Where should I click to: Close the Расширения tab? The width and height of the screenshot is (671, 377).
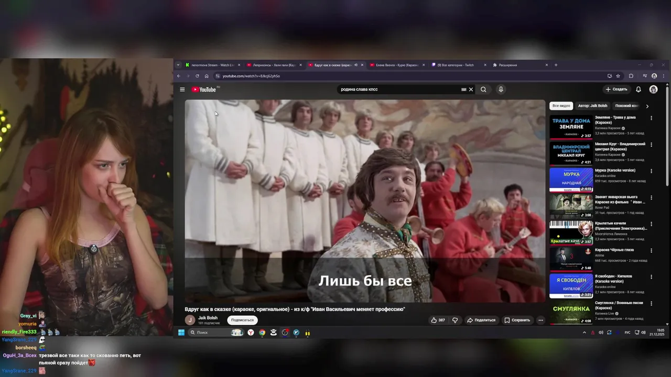[546, 65]
